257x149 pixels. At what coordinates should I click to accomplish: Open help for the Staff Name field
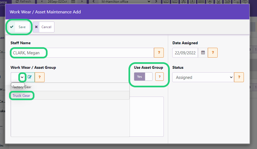(159, 53)
